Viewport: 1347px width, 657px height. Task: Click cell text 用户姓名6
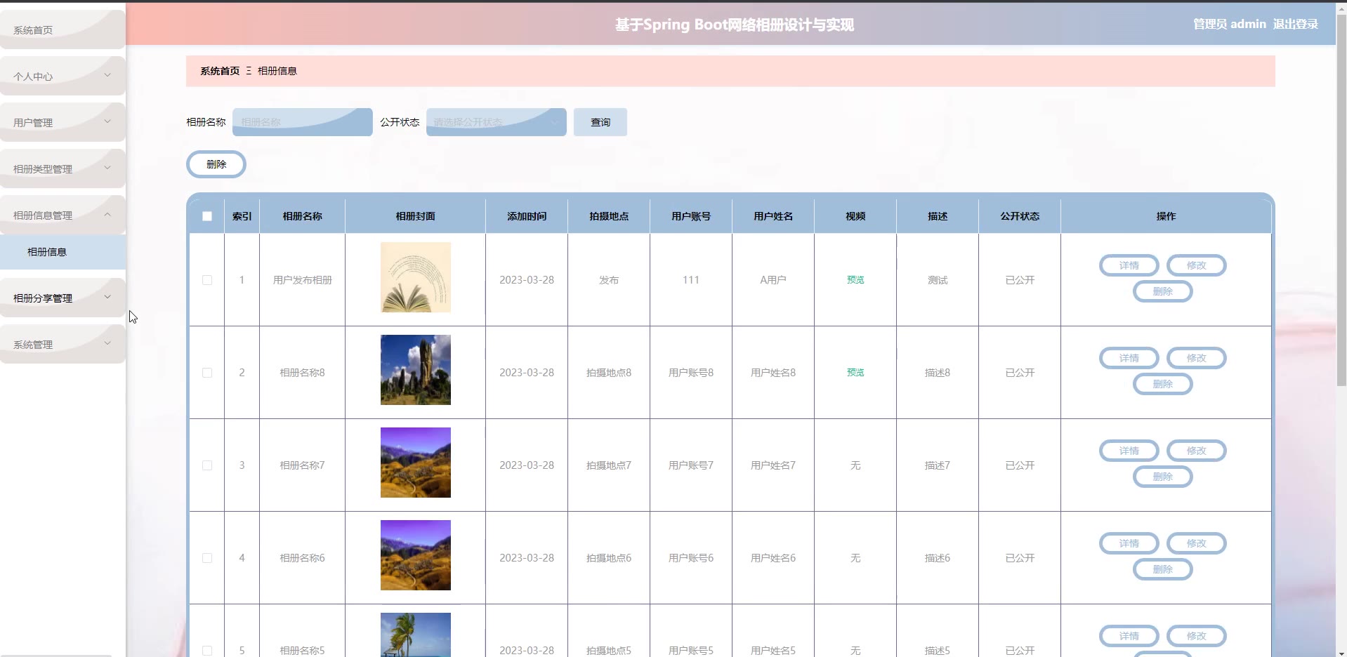point(773,558)
